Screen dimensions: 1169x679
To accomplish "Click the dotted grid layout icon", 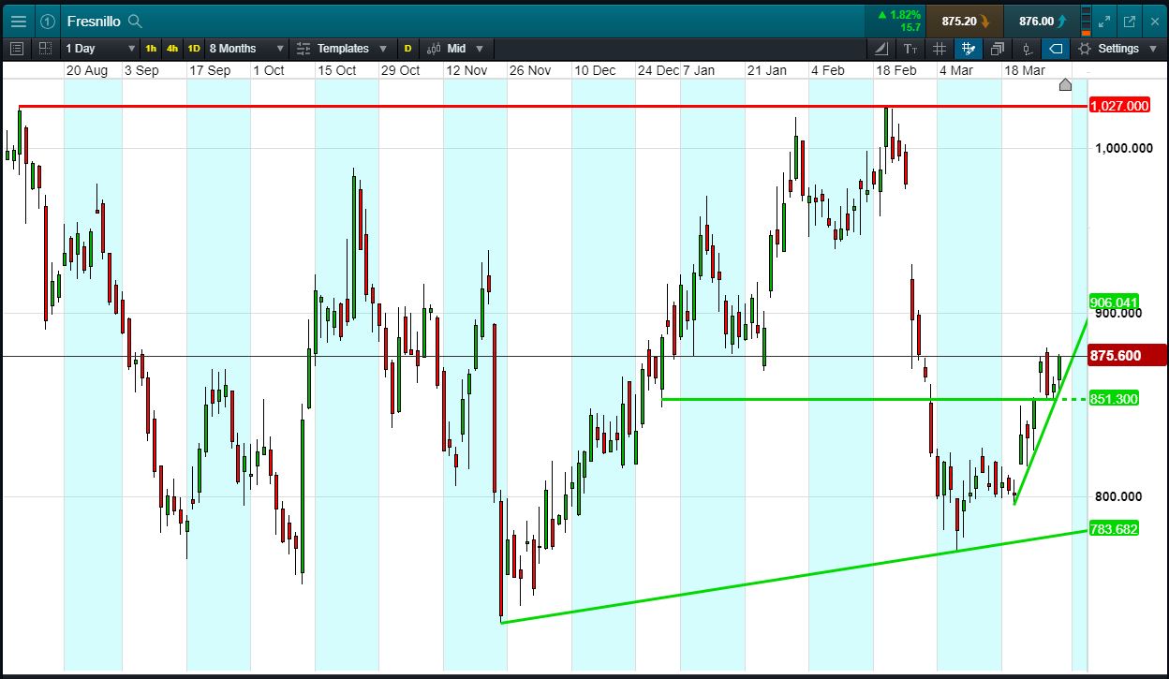I will click(x=45, y=48).
